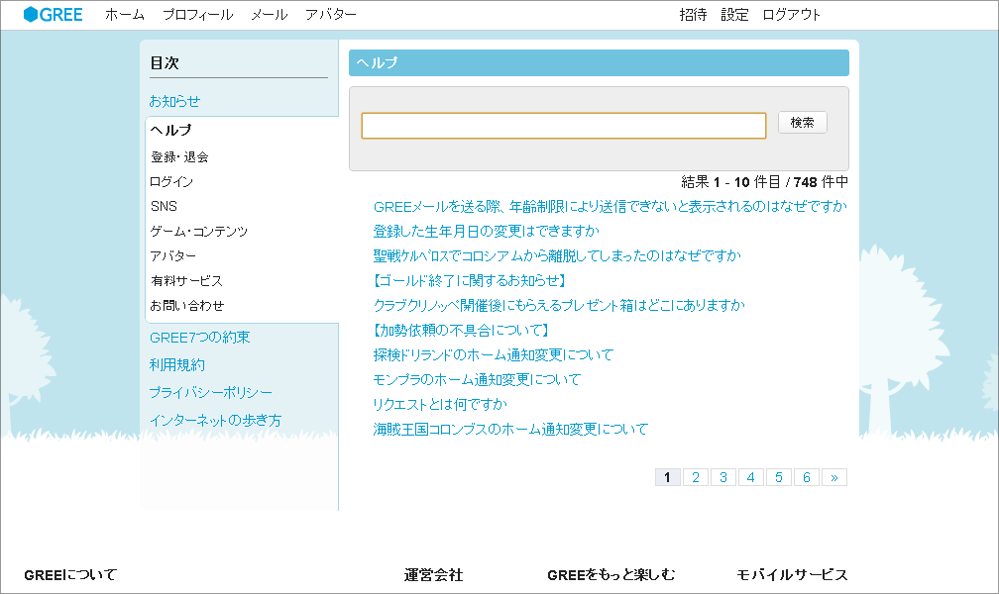The height and width of the screenshot is (594, 999).
Task: Open ログイン help category
Action: click(171, 181)
